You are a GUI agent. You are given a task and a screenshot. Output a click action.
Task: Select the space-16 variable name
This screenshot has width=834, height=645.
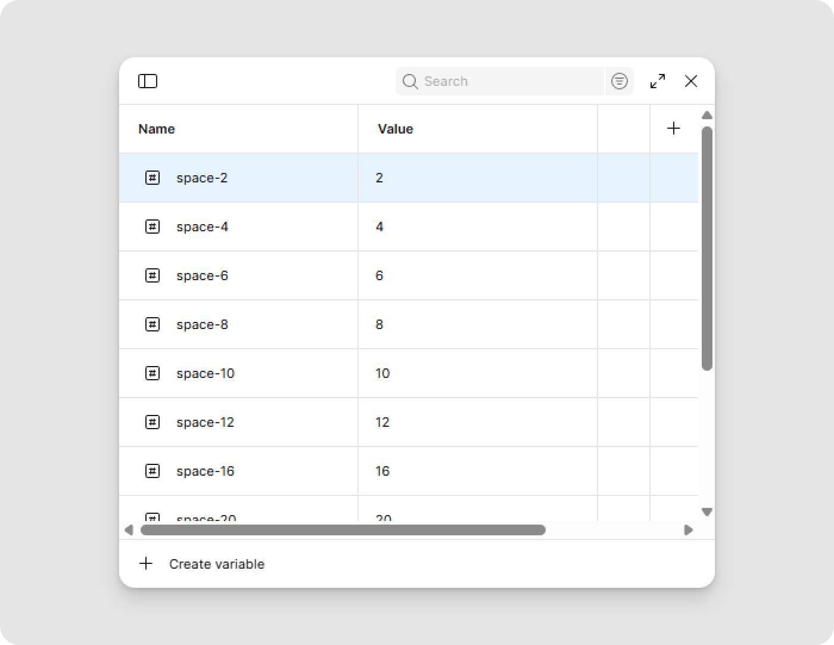(206, 471)
